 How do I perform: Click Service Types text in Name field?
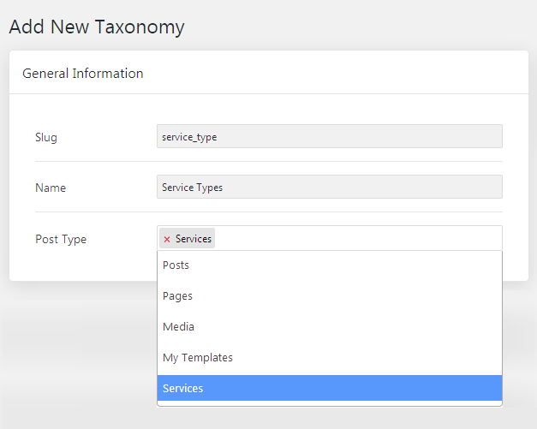pyautogui.click(x=192, y=188)
